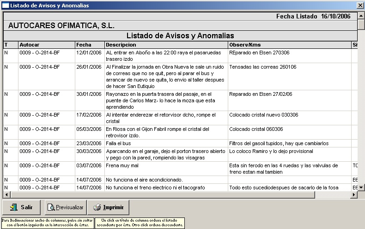Sort list by the Fecha column header
The image size is (365, 229).
tap(90, 45)
